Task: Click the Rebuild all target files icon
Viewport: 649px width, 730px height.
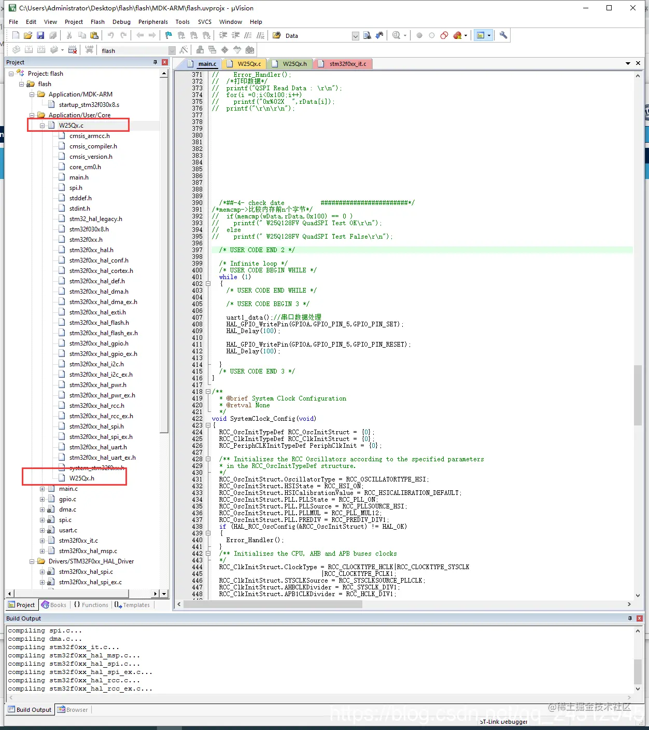Action: click(x=41, y=50)
